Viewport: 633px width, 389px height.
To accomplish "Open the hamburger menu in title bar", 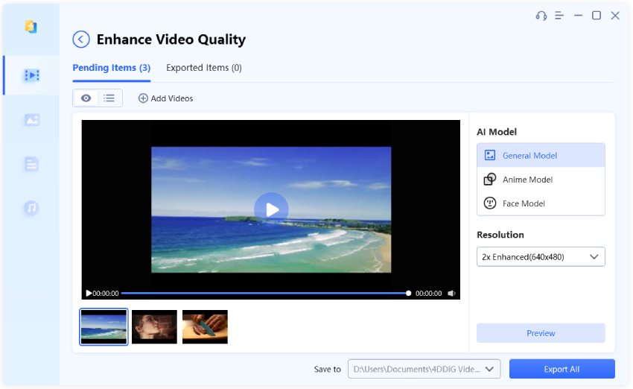I will tap(560, 16).
